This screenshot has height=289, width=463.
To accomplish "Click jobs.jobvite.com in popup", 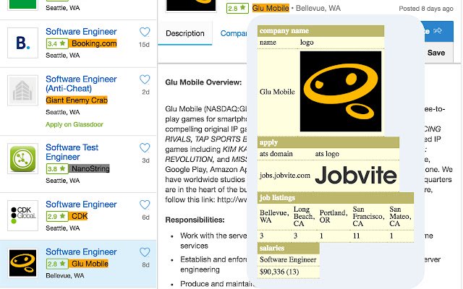I will [x=284, y=176].
